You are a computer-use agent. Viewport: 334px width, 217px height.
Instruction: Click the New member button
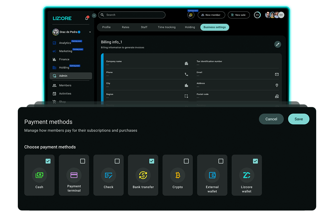[x=211, y=15]
